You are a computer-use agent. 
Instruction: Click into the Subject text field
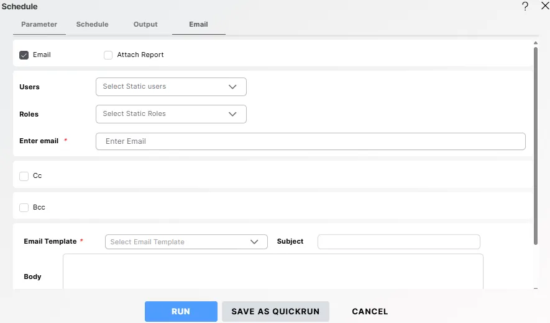point(398,242)
